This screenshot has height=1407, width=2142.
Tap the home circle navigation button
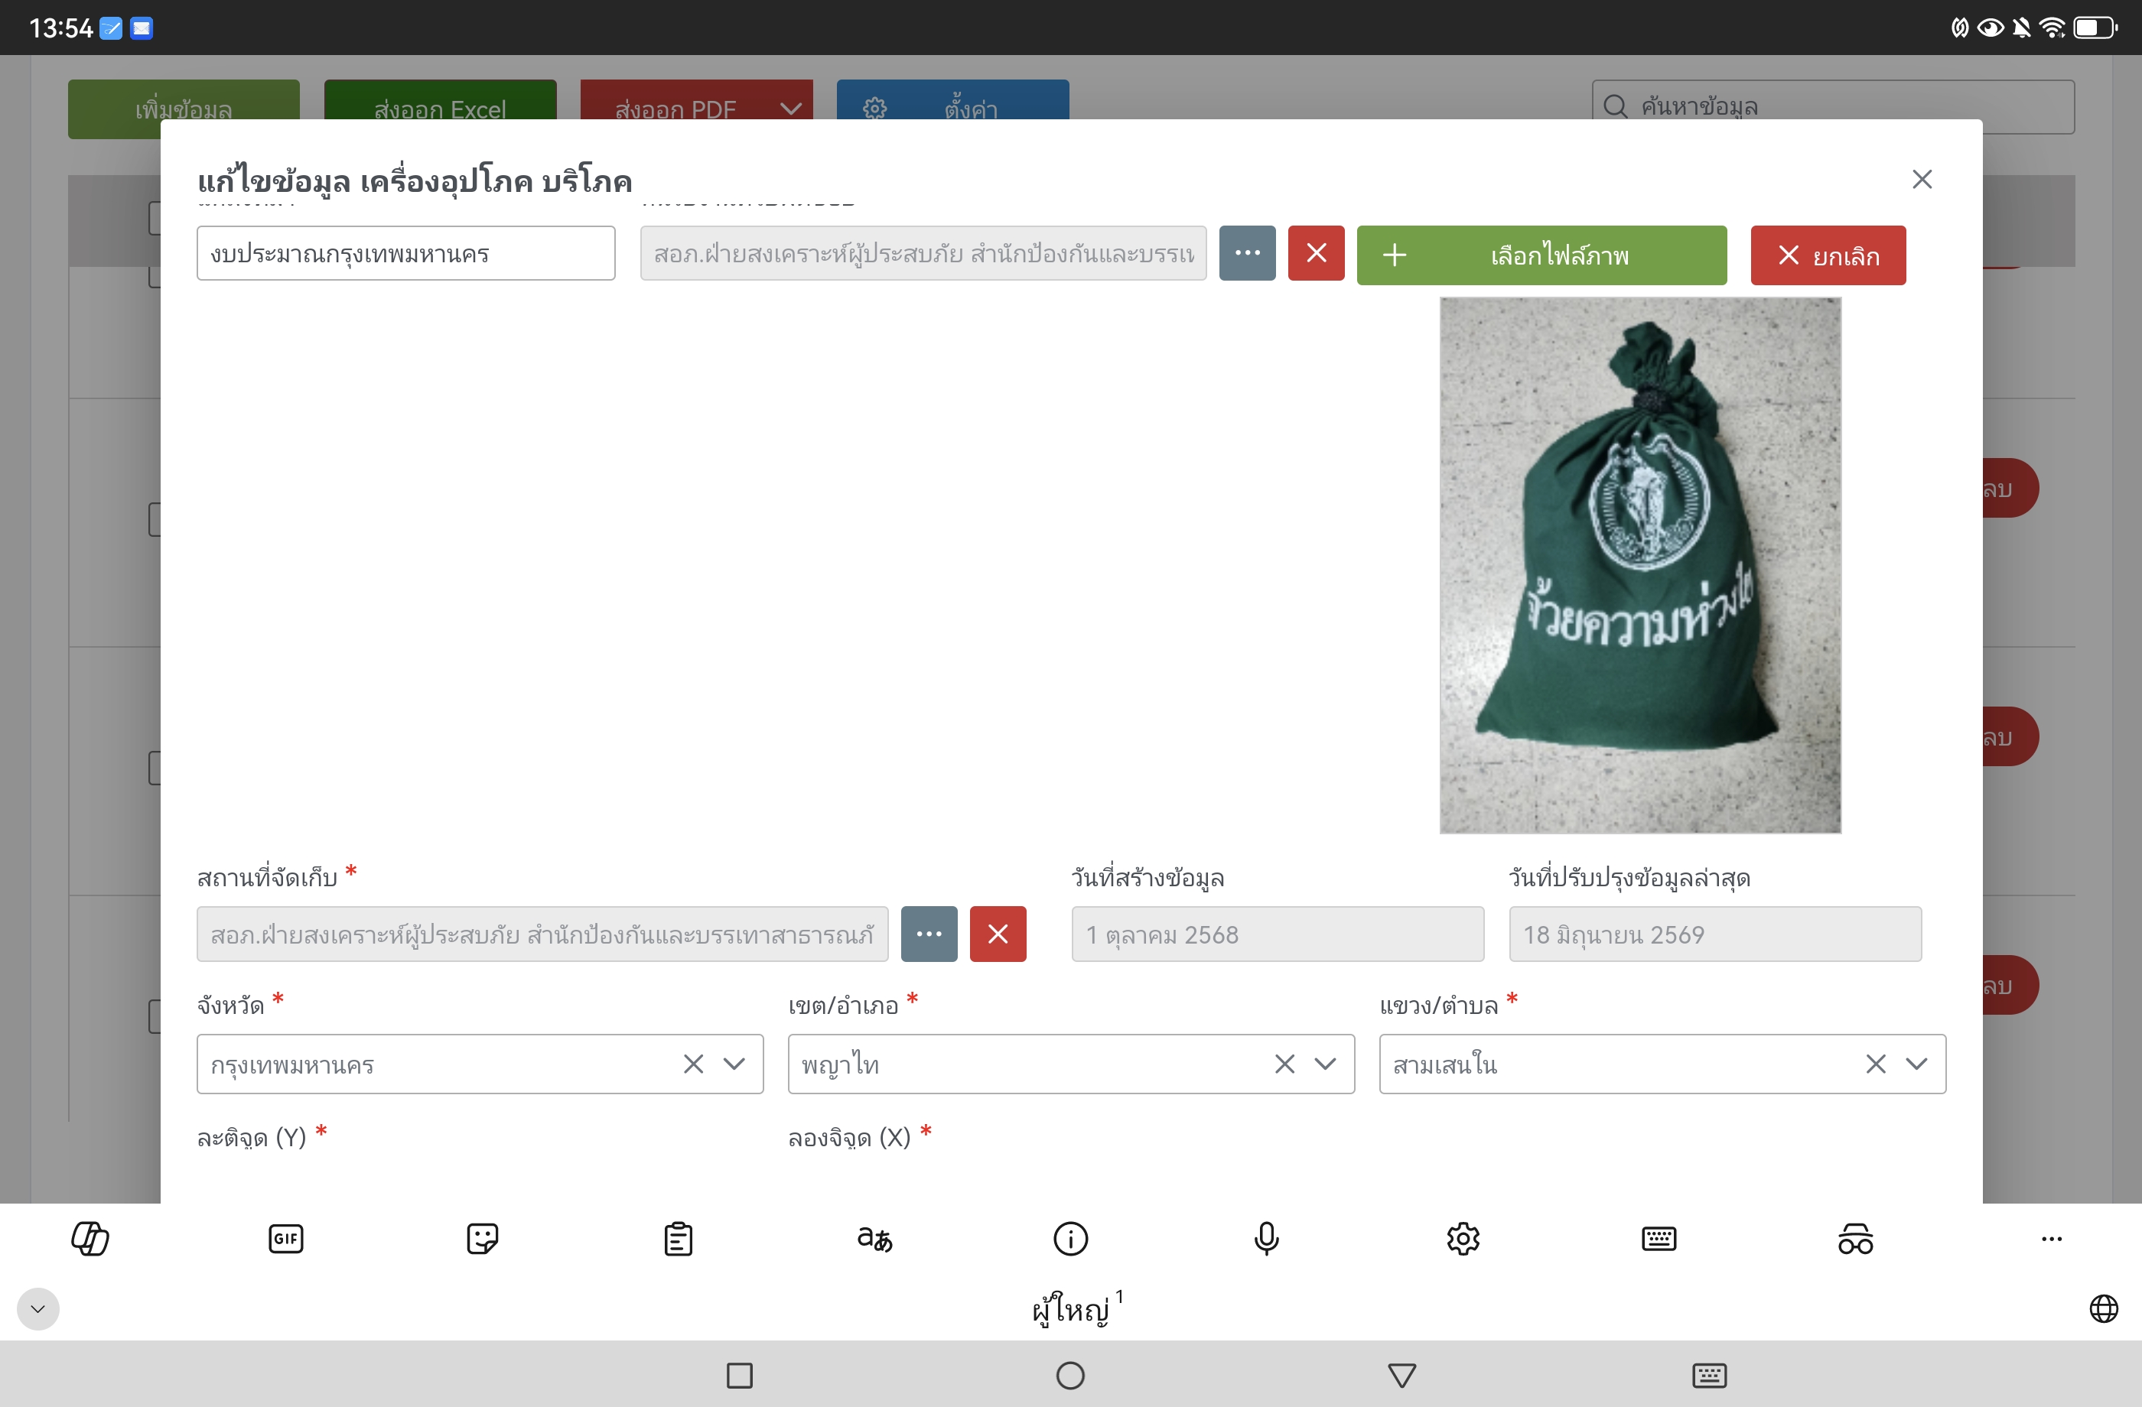pyautogui.click(x=1070, y=1376)
